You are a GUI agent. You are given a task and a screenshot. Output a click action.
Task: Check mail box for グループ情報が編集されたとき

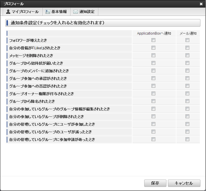pyautogui.click(x=187, y=109)
